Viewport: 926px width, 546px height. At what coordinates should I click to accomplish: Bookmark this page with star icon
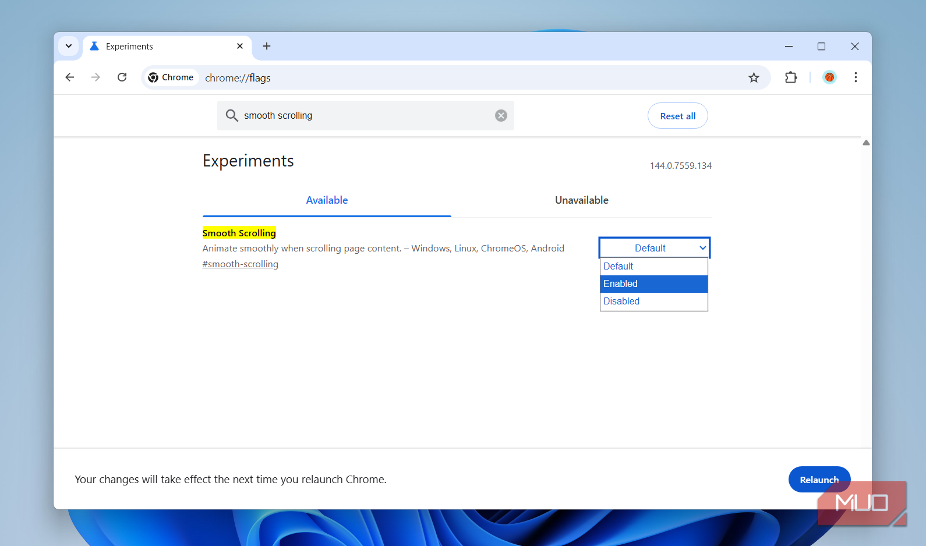[x=754, y=77]
